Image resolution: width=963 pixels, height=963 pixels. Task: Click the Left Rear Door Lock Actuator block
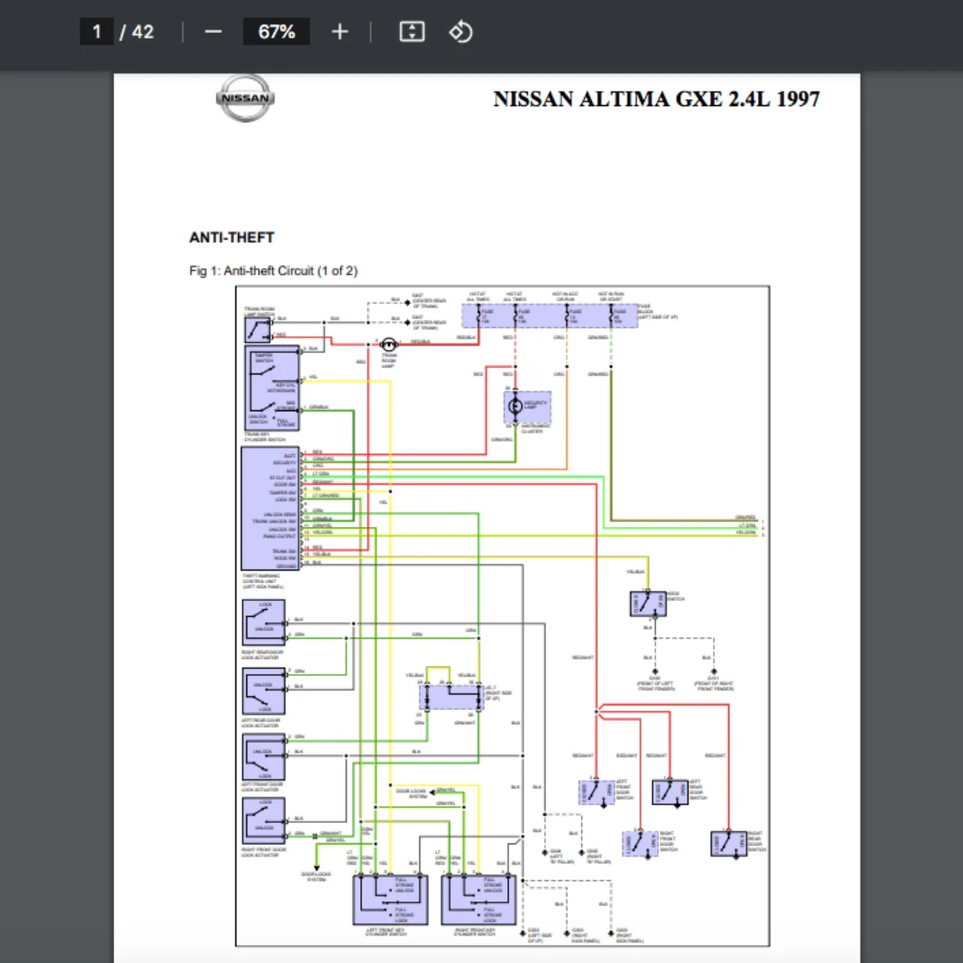(263, 691)
